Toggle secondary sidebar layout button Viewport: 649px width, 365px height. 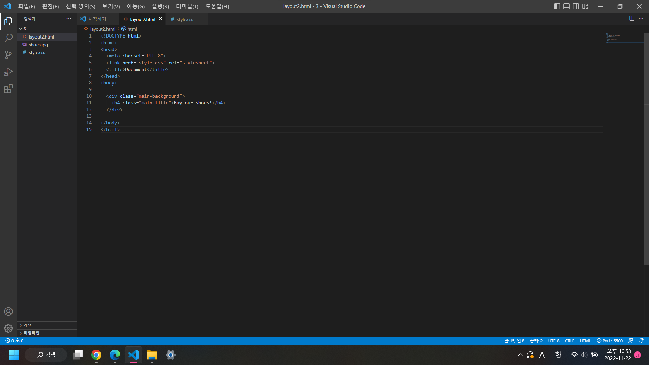[576, 6]
